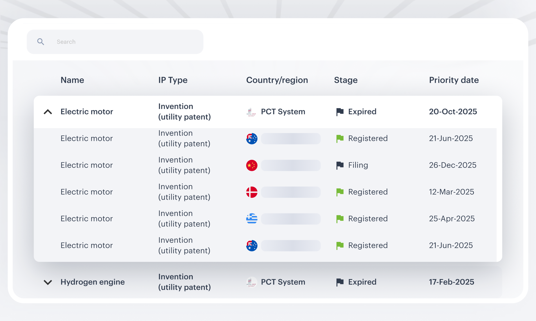Sort by the Name column header
The height and width of the screenshot is (321, 536).
(72, 80)
